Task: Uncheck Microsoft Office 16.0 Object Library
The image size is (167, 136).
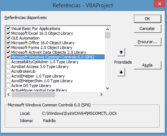Action: 8,43
